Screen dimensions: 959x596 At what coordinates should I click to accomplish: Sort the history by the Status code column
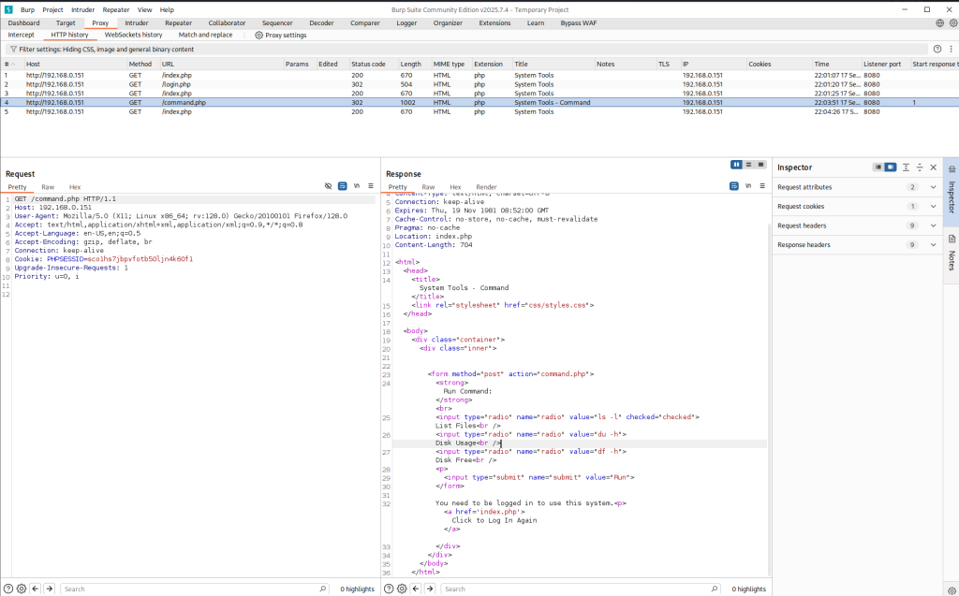pos(368,64)
